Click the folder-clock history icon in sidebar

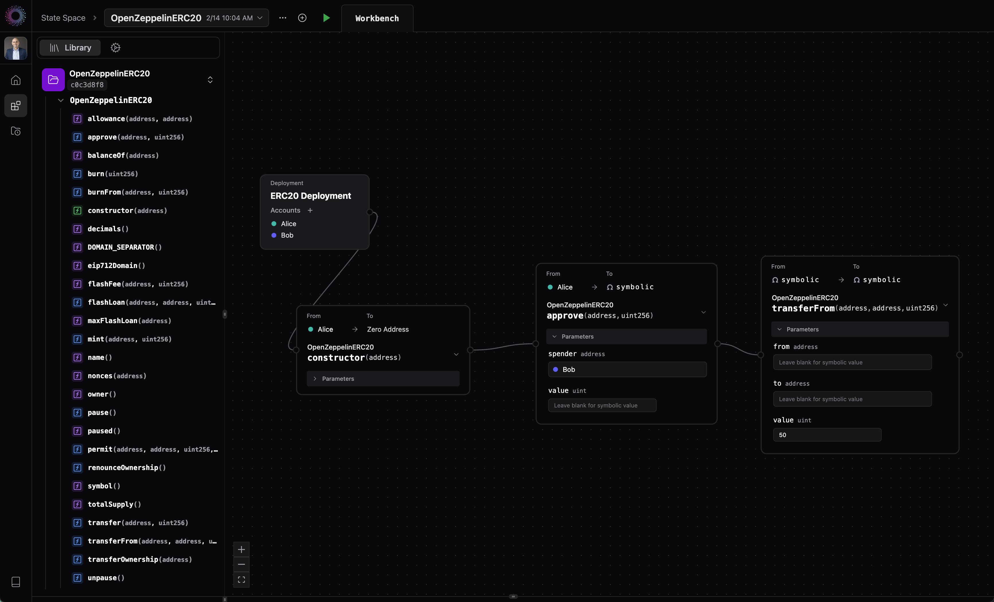click(16, 131)
